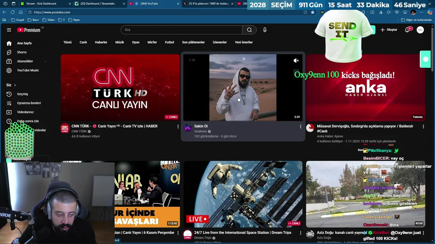Open Dream Trips channel avatar
Screen dimensions: 435x244
(188, 235)
